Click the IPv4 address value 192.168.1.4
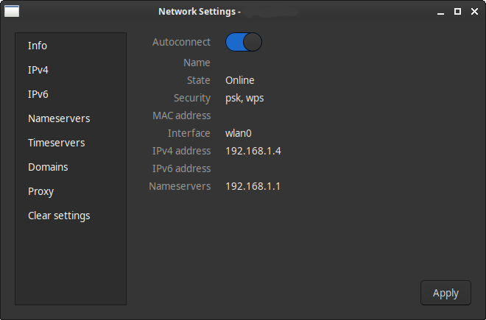Viewport: 486px width, 320px height. [x=253, y=151]
